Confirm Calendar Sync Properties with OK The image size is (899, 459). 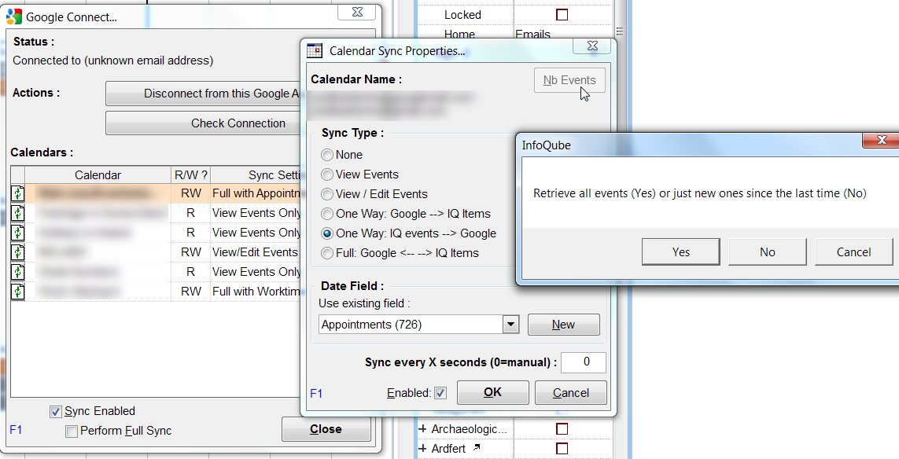(x=492, y=392)
